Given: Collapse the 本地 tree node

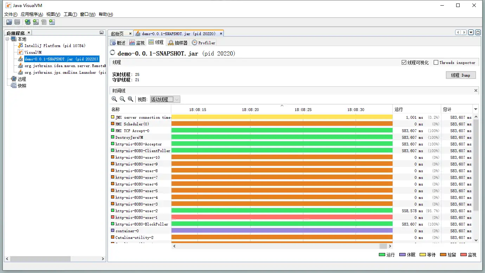Looking at the screenshot, I should [8, 39].
